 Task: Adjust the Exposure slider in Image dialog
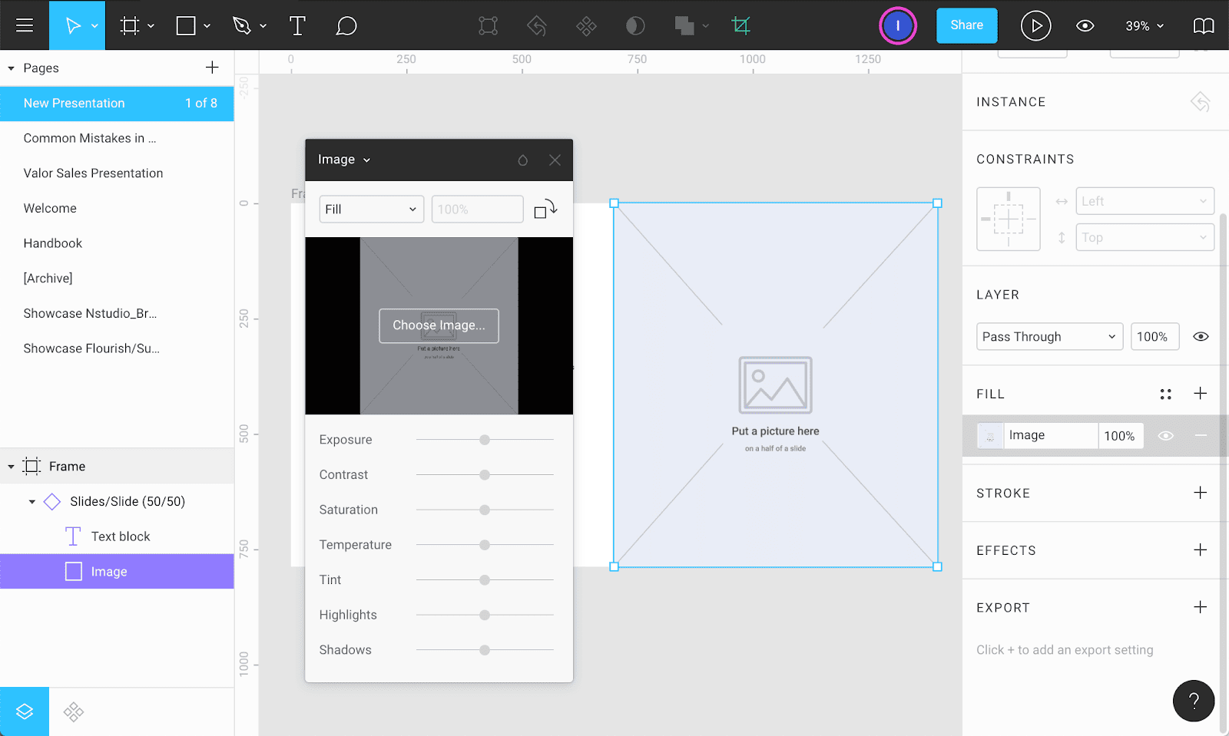pyautogui.click(x=484, y=440)
